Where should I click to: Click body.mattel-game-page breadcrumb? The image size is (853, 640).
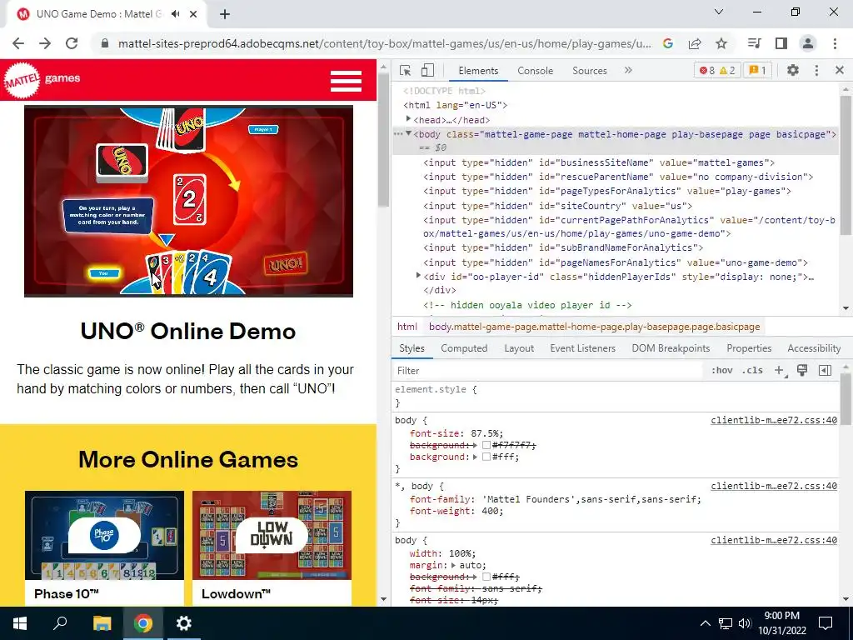click(594, 327)
